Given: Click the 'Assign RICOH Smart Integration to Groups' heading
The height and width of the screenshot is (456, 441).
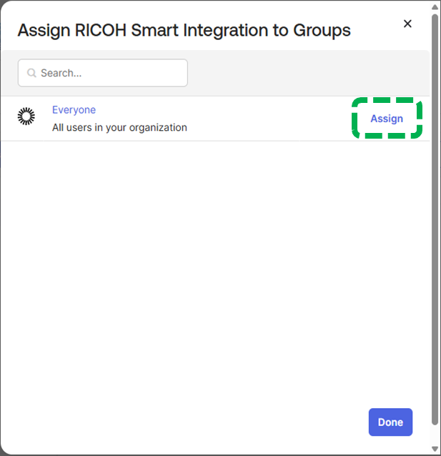Looking at the screenshot, I should tap(184, 30).
